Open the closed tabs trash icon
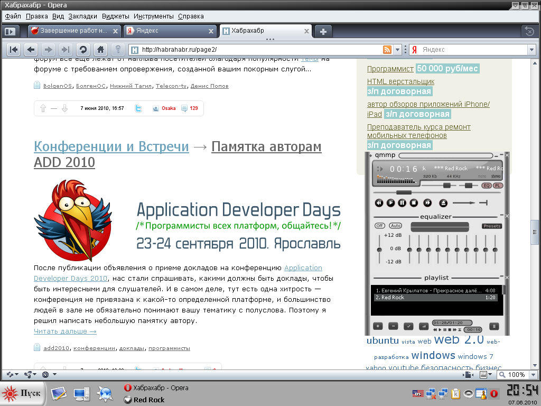 point(529,31)
